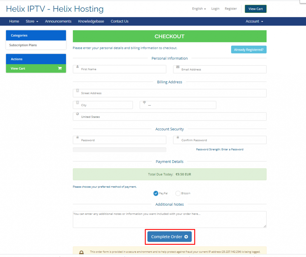
Task: Click the View Cart header button
Action: [256, 9]
